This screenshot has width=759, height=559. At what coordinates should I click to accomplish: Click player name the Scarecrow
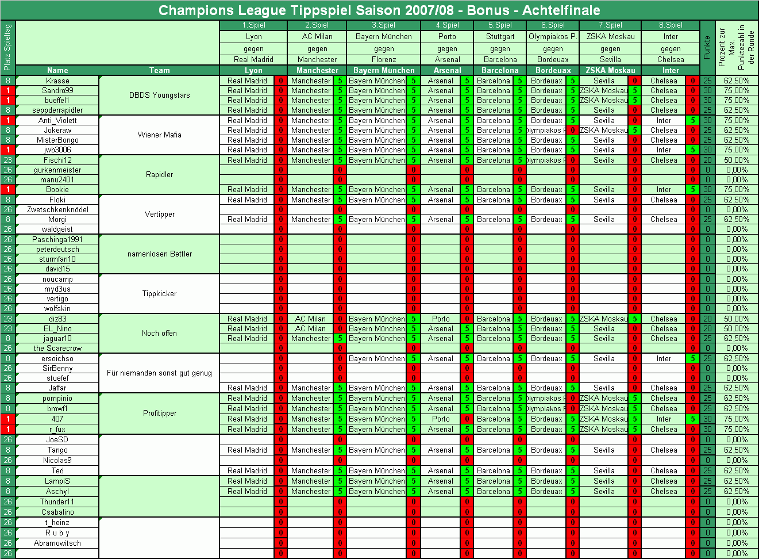[x=57, y=349]
